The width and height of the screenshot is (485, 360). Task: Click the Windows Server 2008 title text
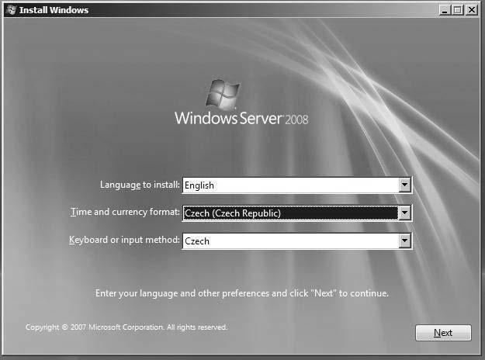[x=241, y=119]
